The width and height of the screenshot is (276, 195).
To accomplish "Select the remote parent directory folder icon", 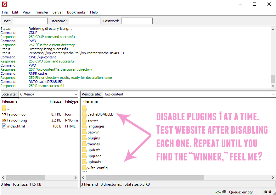I will [x=84, y=108].
